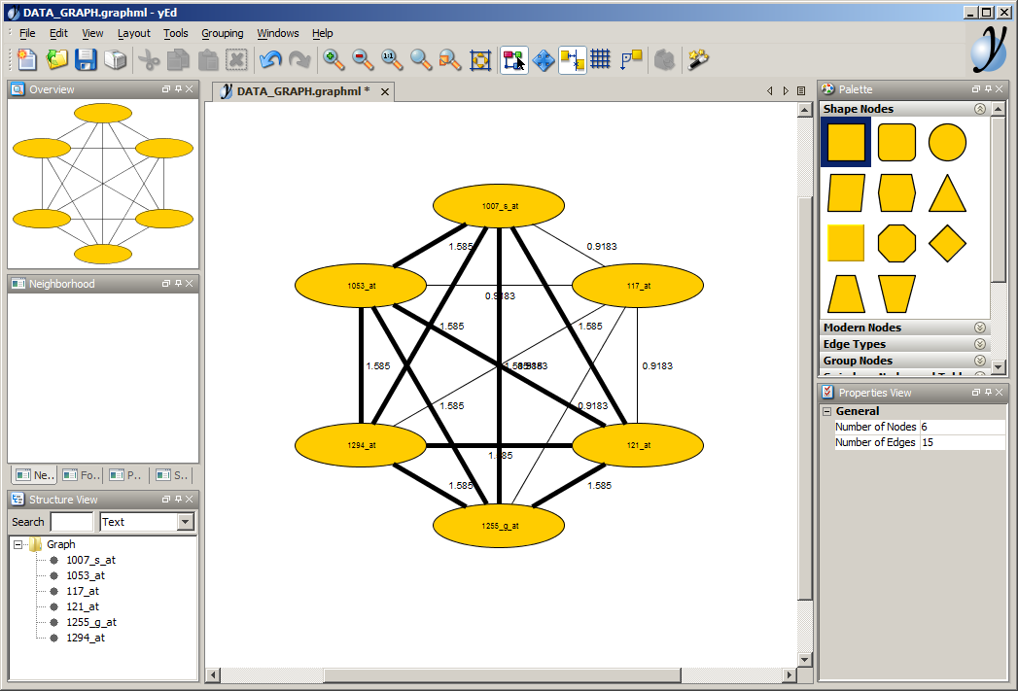Click the Structure View search field
This screenshot has height=691, width=1018.
pyautogui.click(x=71, y=522)
